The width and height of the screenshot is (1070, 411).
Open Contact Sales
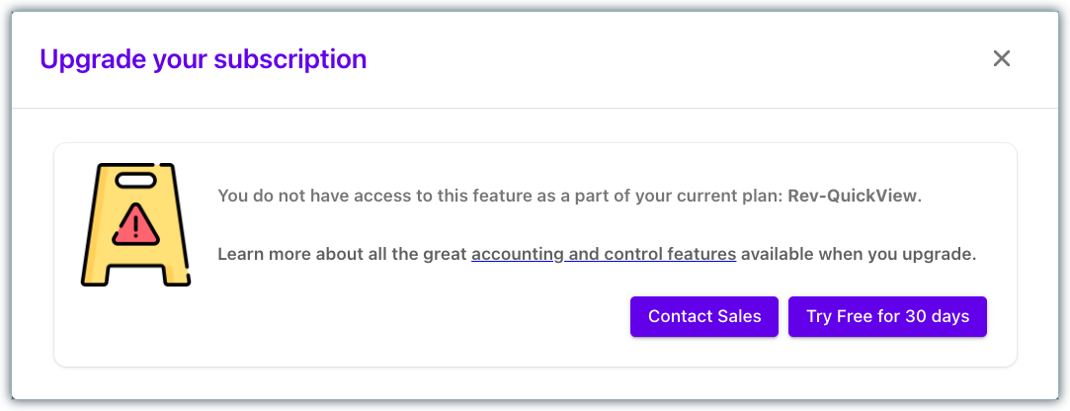(704, 317)
